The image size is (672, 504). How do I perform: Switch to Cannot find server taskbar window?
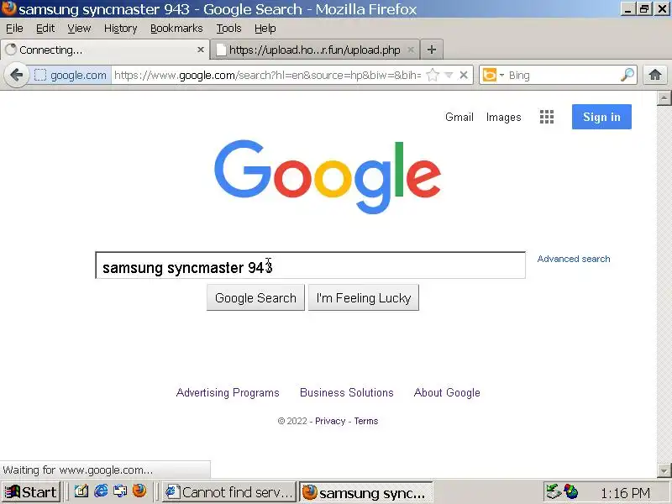coord(229,492)
